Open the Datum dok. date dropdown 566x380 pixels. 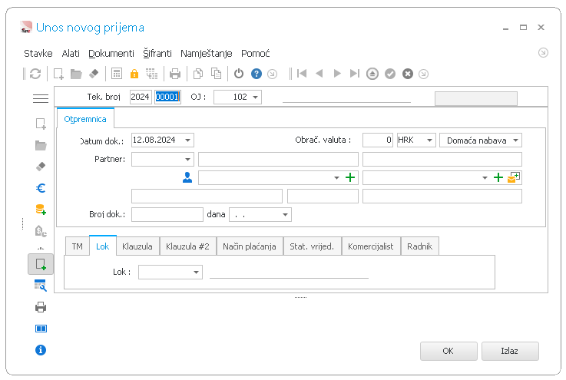[x=187, y=140]
